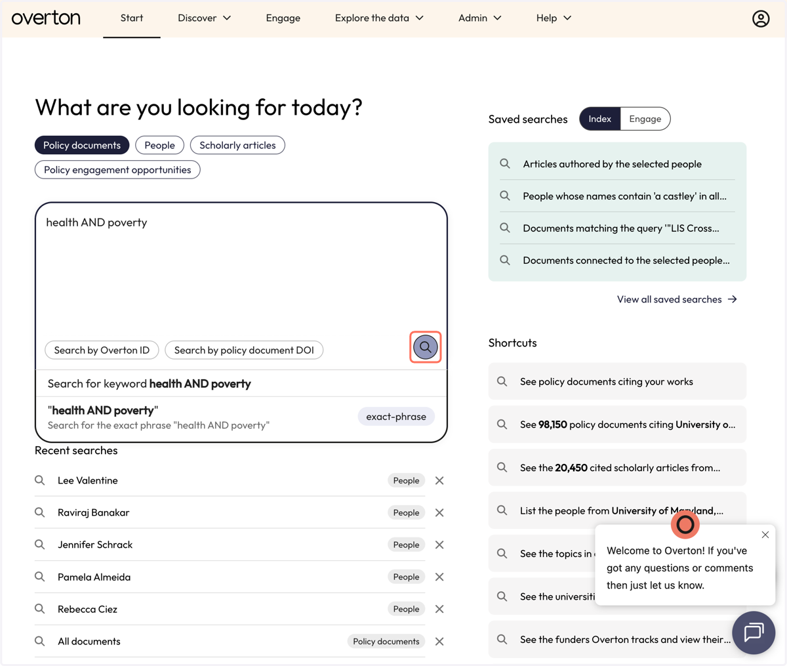Switch saved searches to Engage
Image resolution: width=787 pixels, height=666 pixels.
coord(645,119)
